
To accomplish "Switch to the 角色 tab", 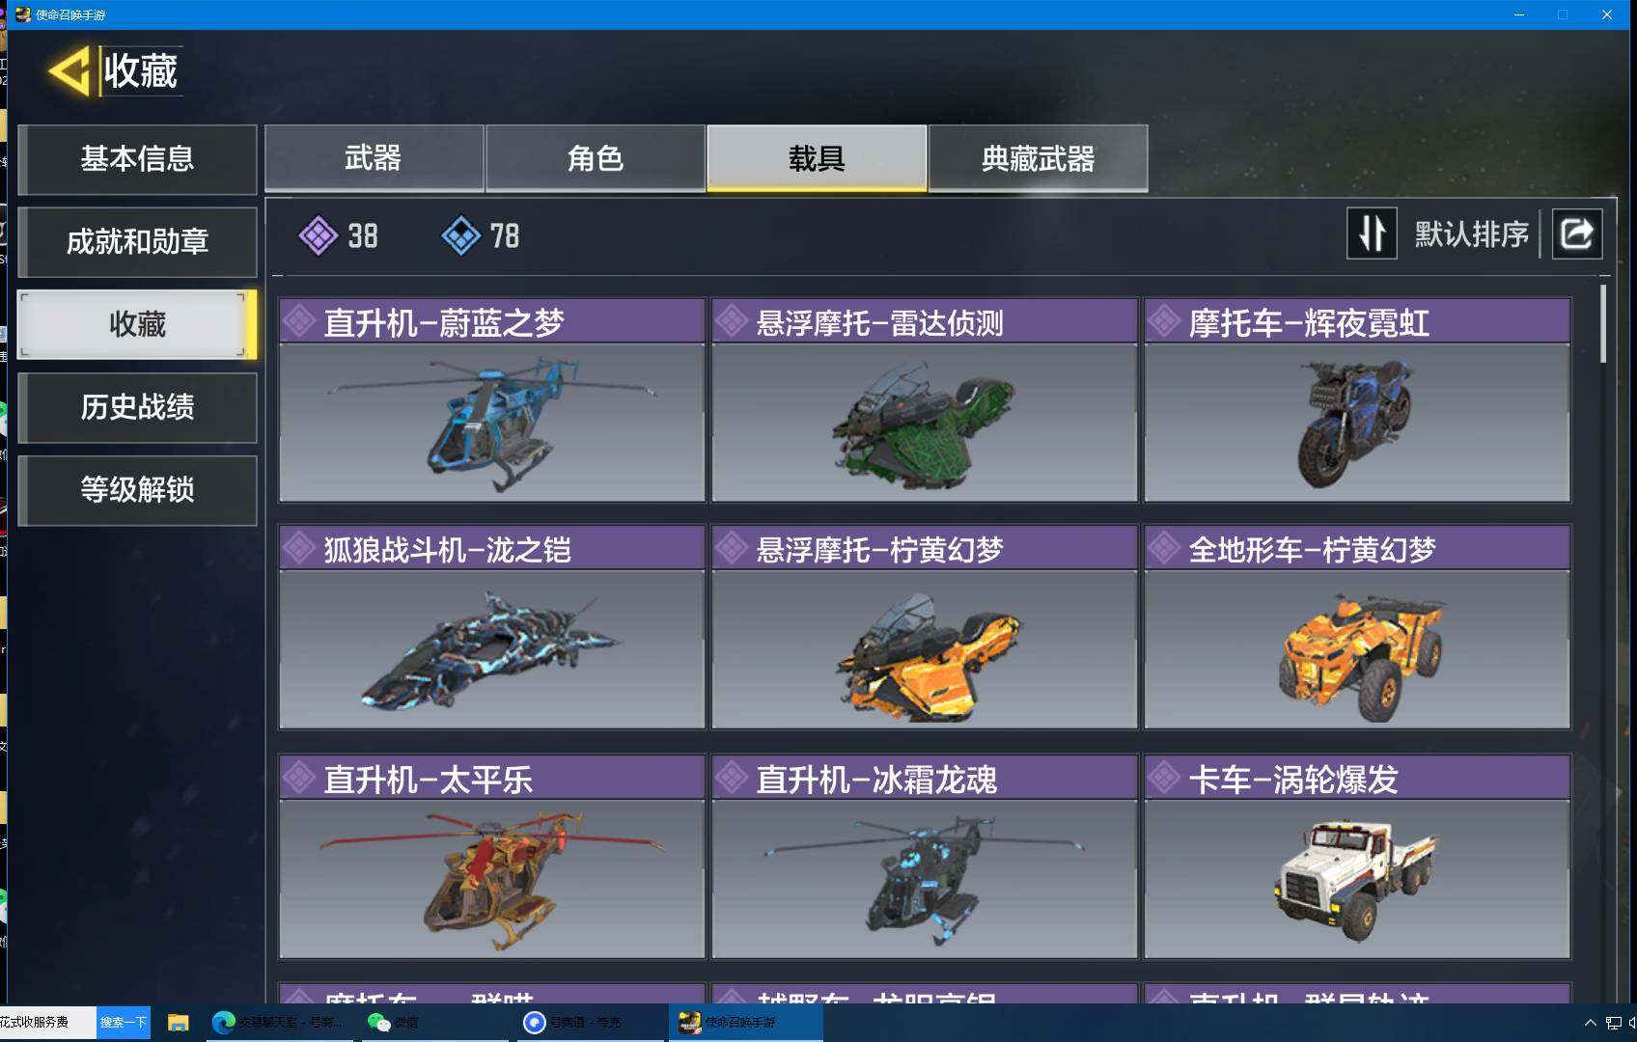I will tap(596, 158).
